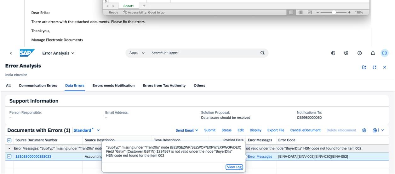This screenshot has height=174, width=395.
Task: Open the Error Analysis title dropdown
Action: (58, 53)
